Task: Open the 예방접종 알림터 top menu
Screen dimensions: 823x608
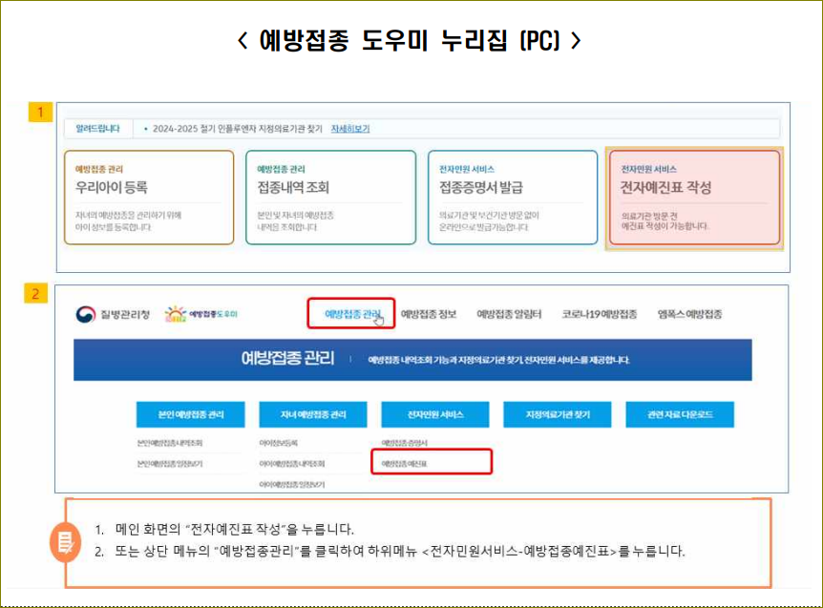Action: click(x=509, y=314)
